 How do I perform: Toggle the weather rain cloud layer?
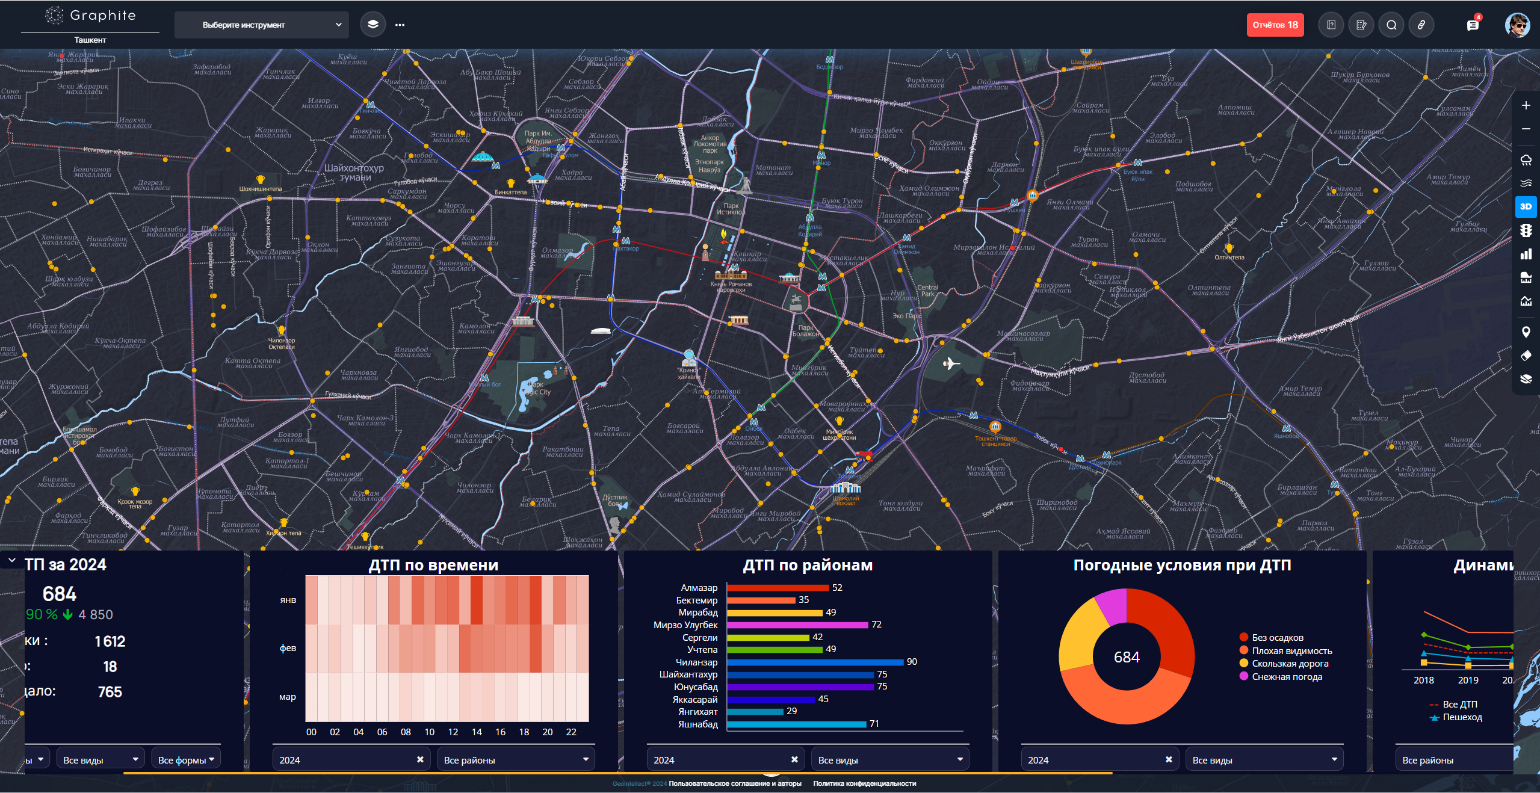1526,160
